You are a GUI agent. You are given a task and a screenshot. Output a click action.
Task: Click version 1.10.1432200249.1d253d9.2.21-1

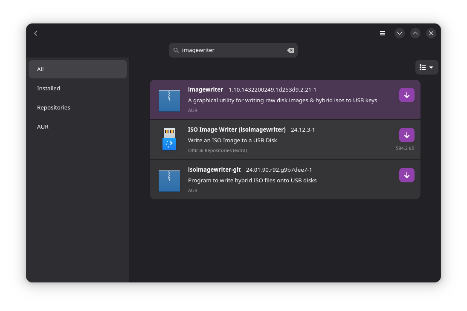pyautogui.click(x=272, y=89)
